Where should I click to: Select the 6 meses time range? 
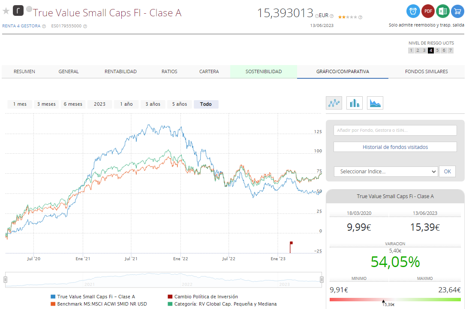coord(73,104)
